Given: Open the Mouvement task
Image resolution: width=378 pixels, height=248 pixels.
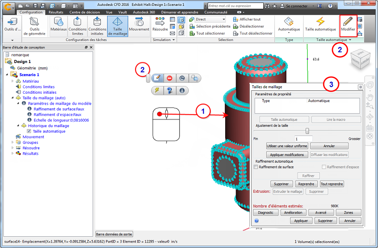Looking at the screenshot, I should [139, 24].
